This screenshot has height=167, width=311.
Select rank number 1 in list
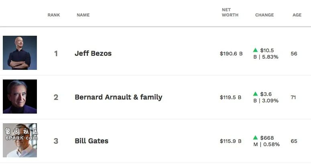(56, 53)
